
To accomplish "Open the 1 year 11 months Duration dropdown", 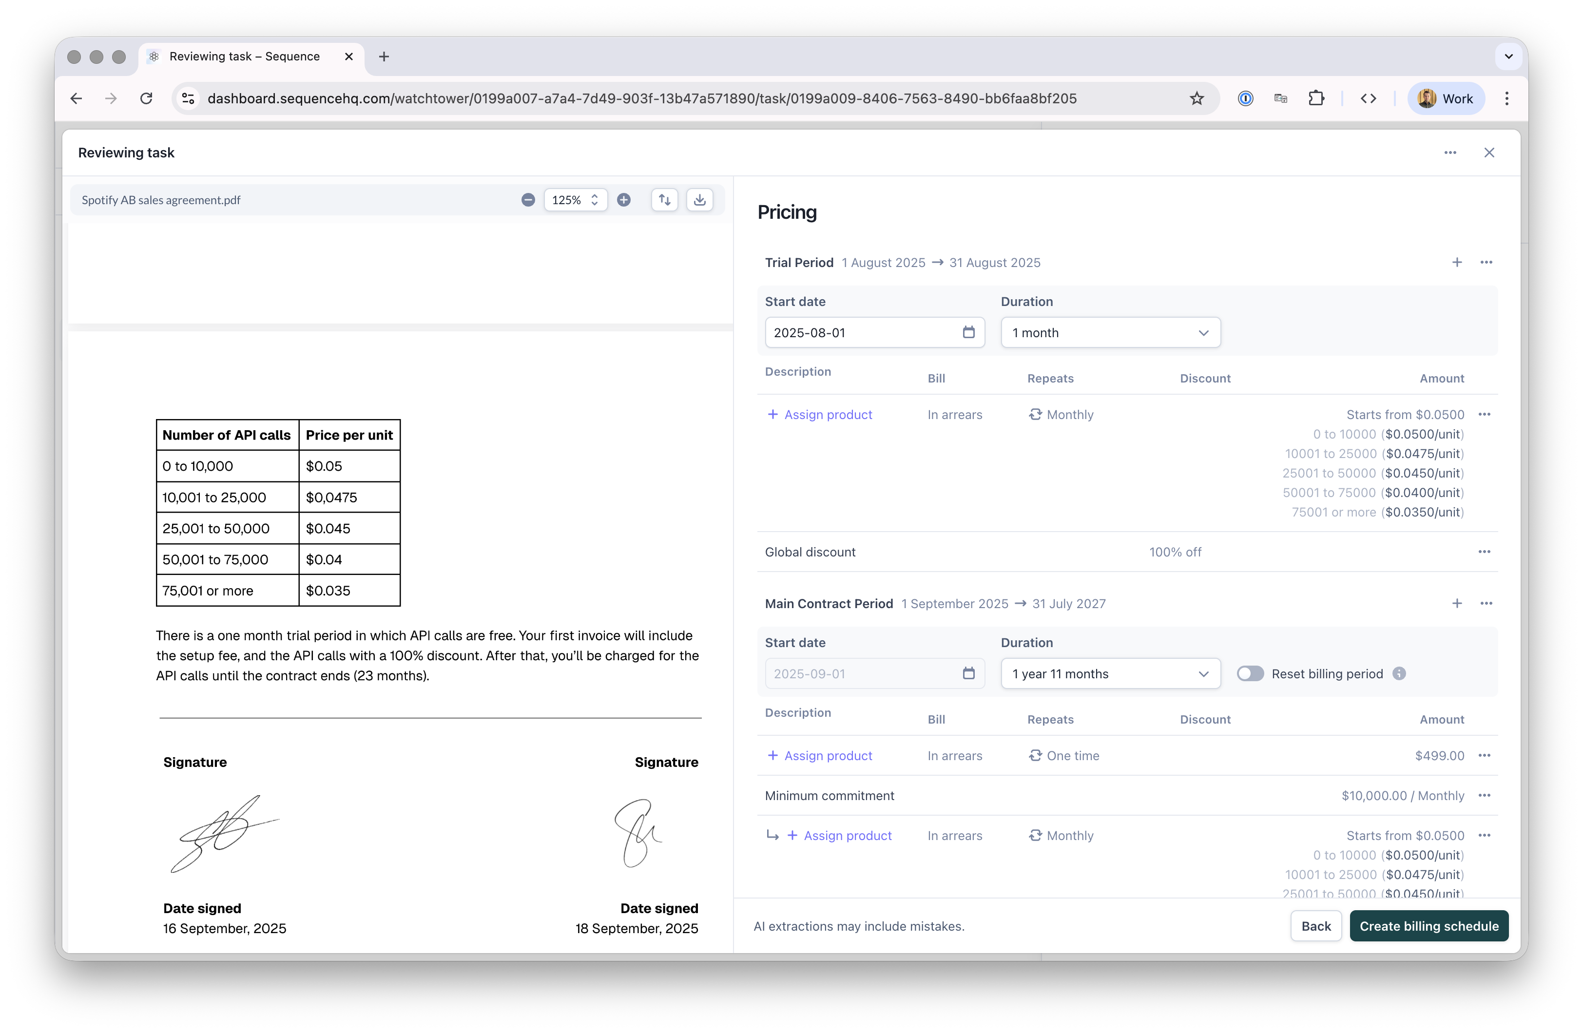I will pos(1110,673).
